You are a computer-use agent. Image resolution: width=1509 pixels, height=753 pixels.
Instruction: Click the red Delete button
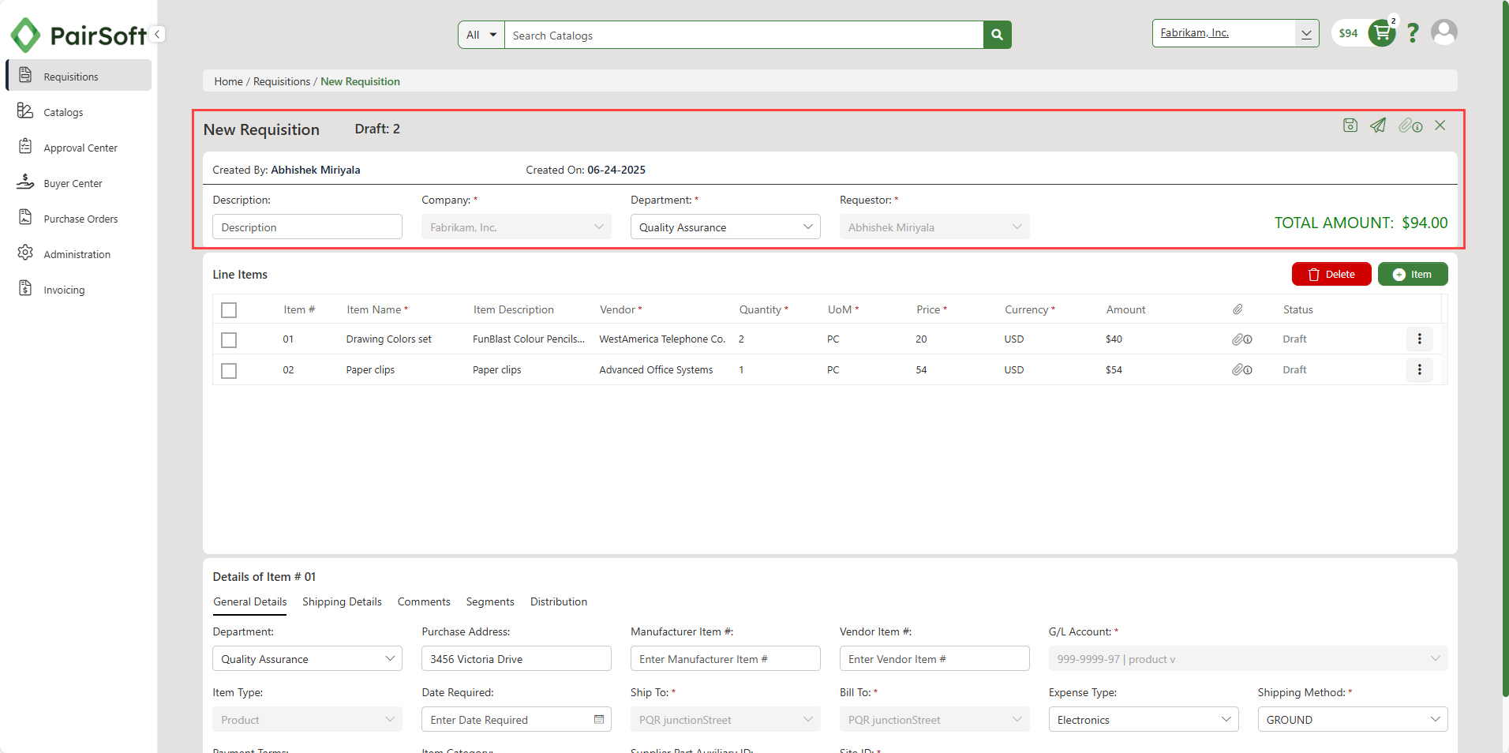[1331, 274]
